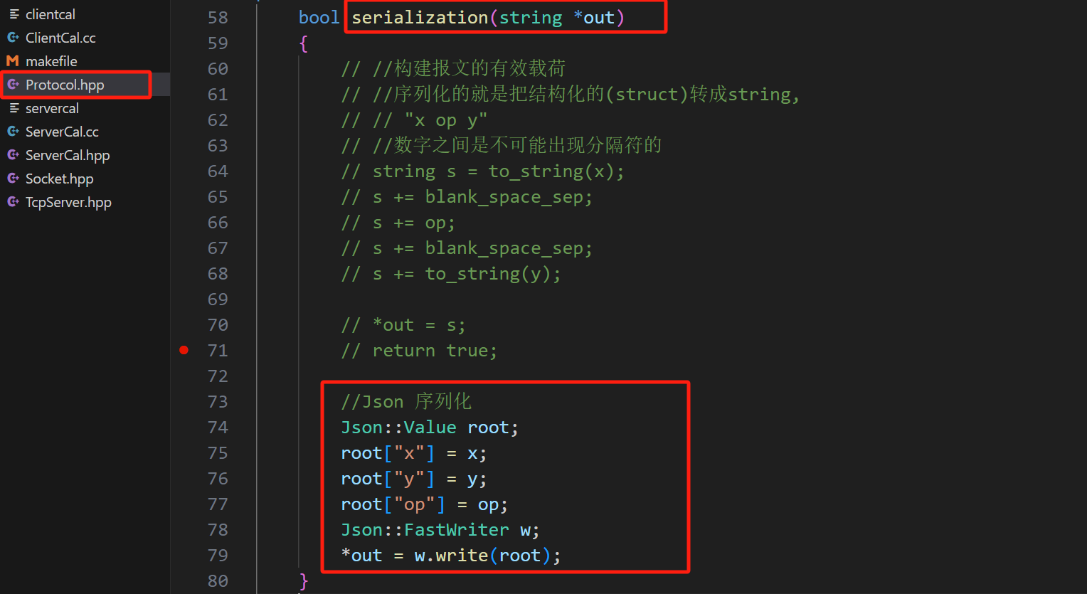1087x594 pixels.
Task: Click the C++ icon beside Protocol.hpp
Action: pos(13,85)
